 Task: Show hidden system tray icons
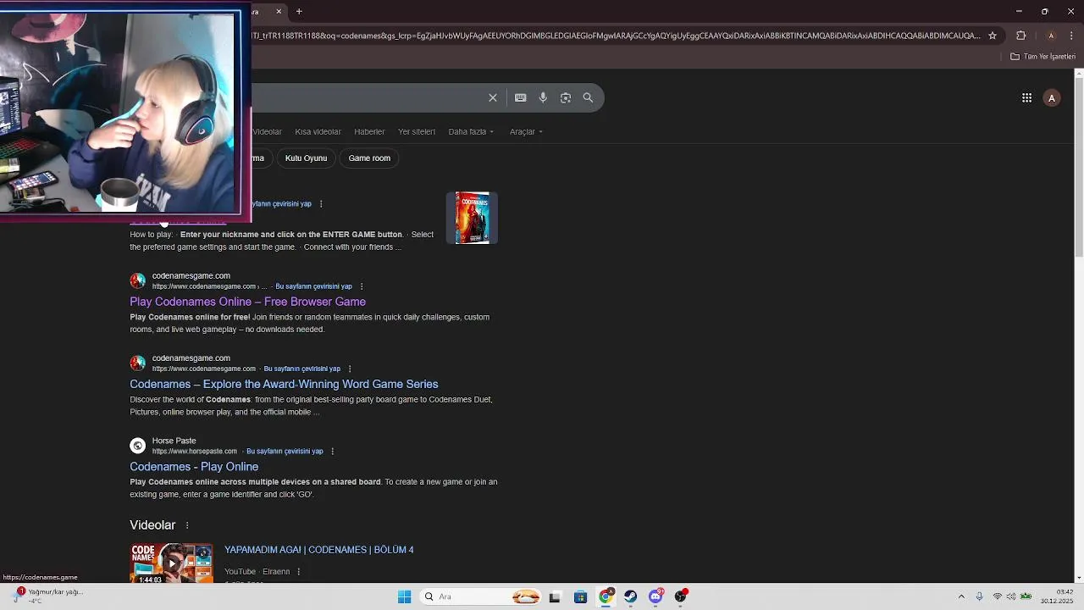(x=961, y=596)
